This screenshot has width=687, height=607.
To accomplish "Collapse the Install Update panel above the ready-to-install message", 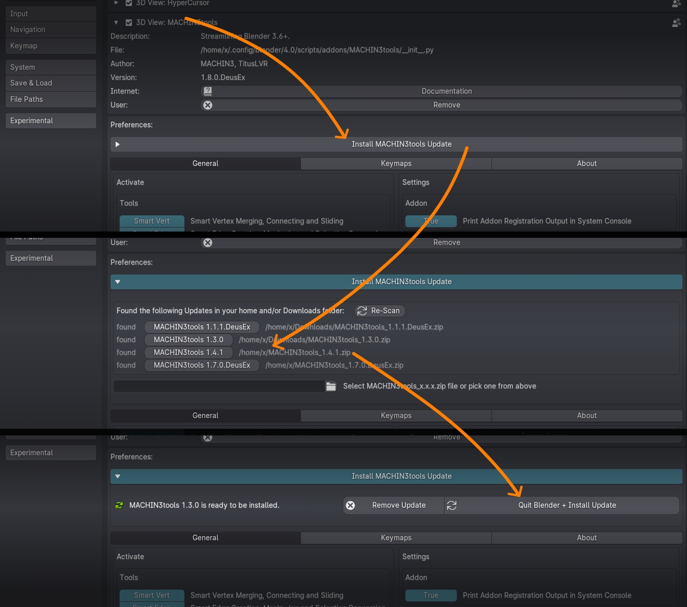I will [x=396, y=476].
